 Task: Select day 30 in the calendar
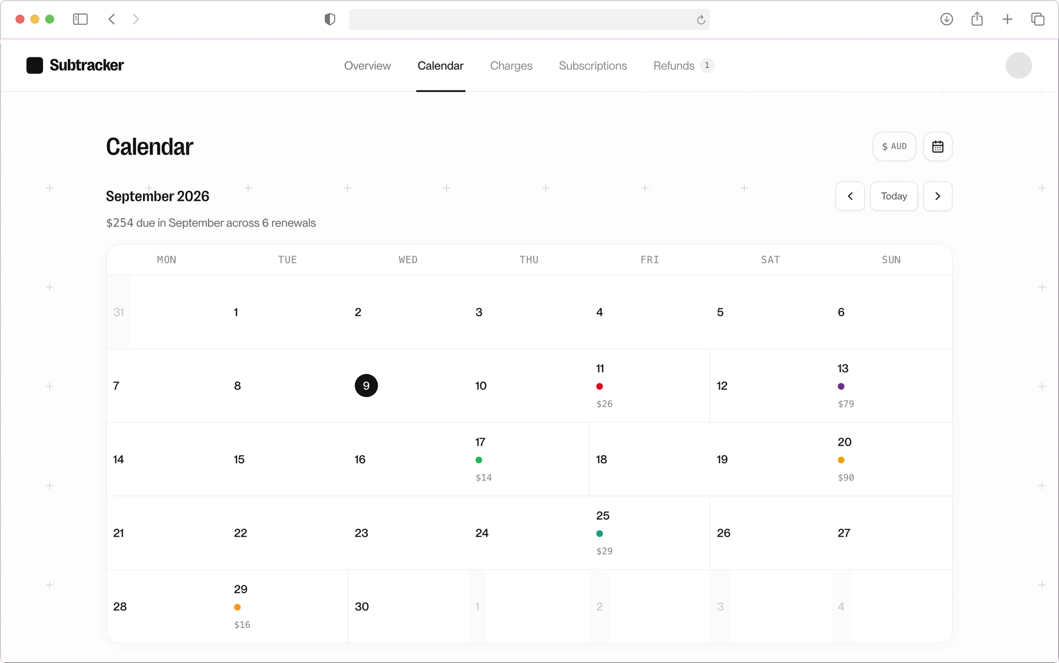362,607
